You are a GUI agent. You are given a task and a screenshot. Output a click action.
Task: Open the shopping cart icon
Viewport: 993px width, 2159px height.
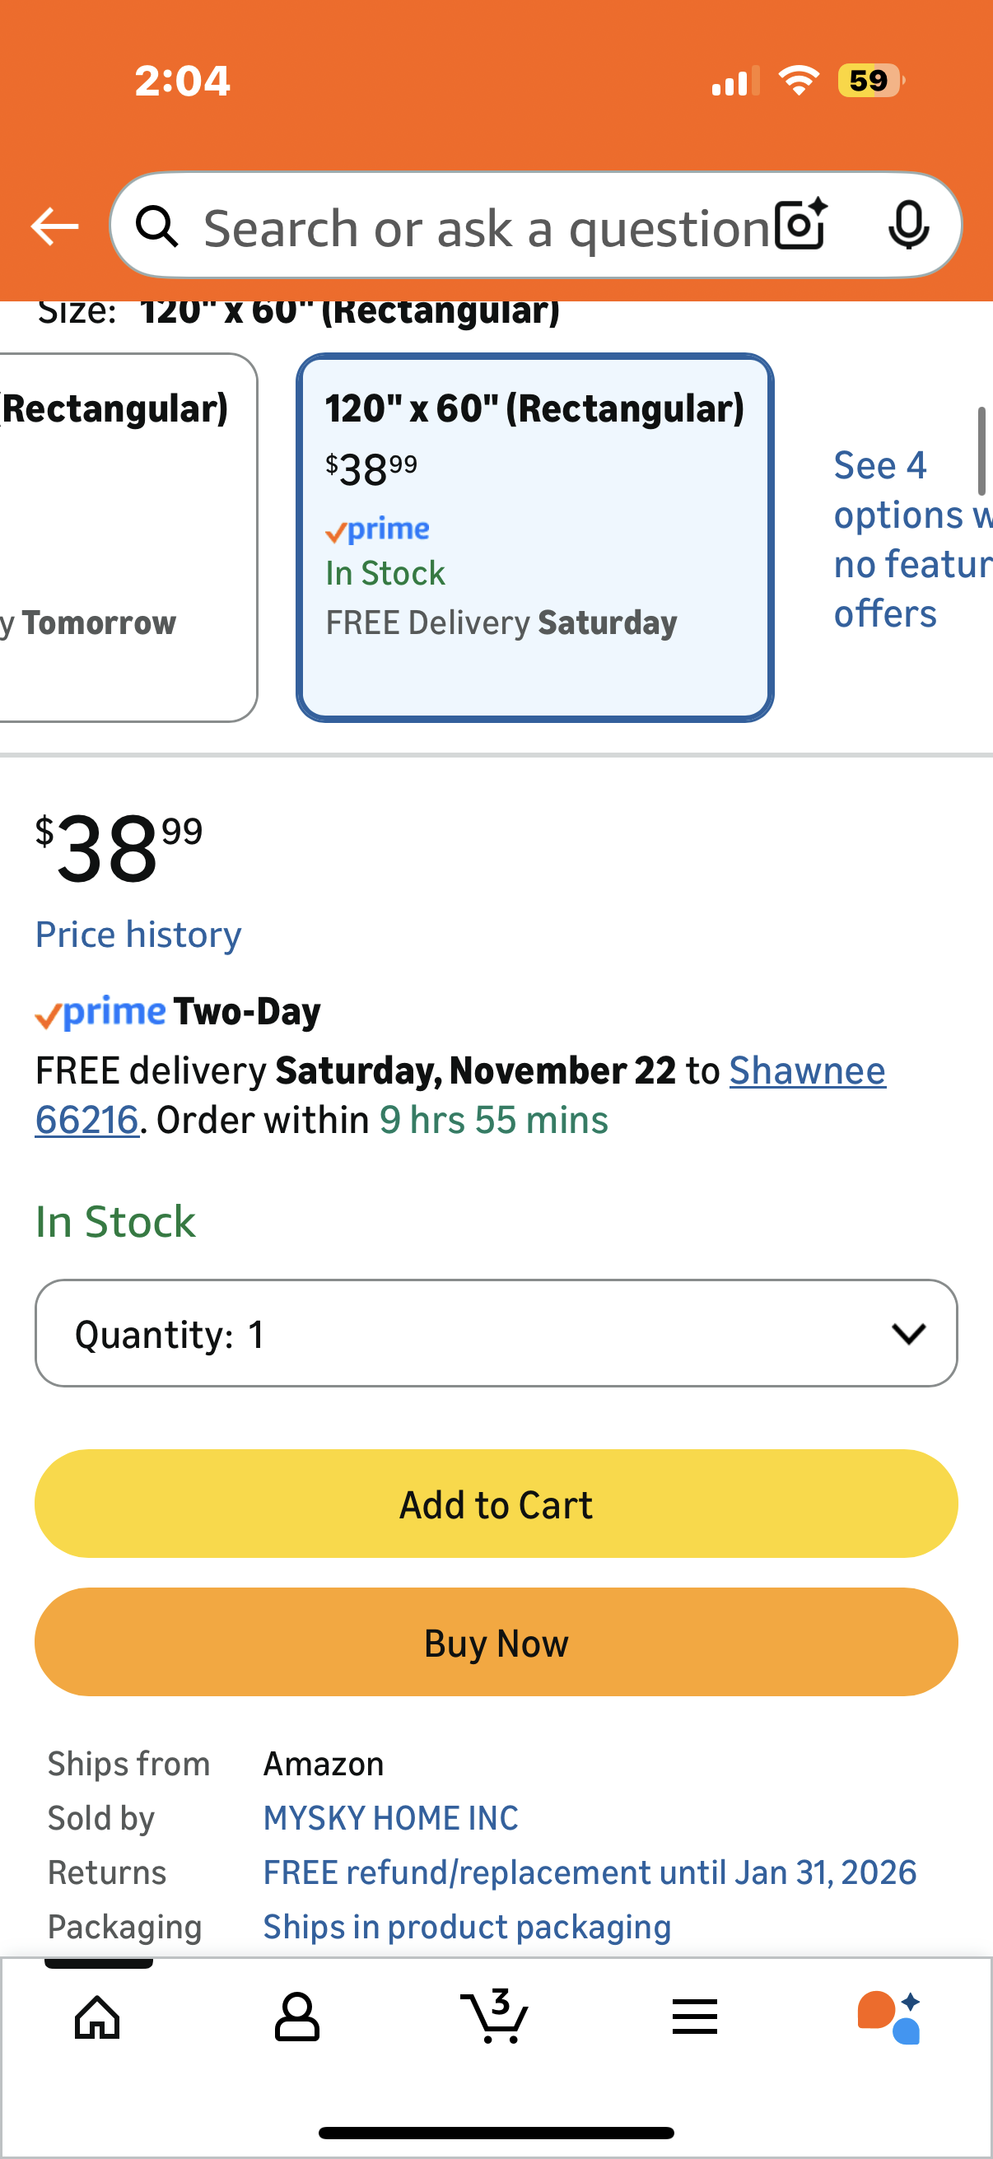tap(494, 2017)
